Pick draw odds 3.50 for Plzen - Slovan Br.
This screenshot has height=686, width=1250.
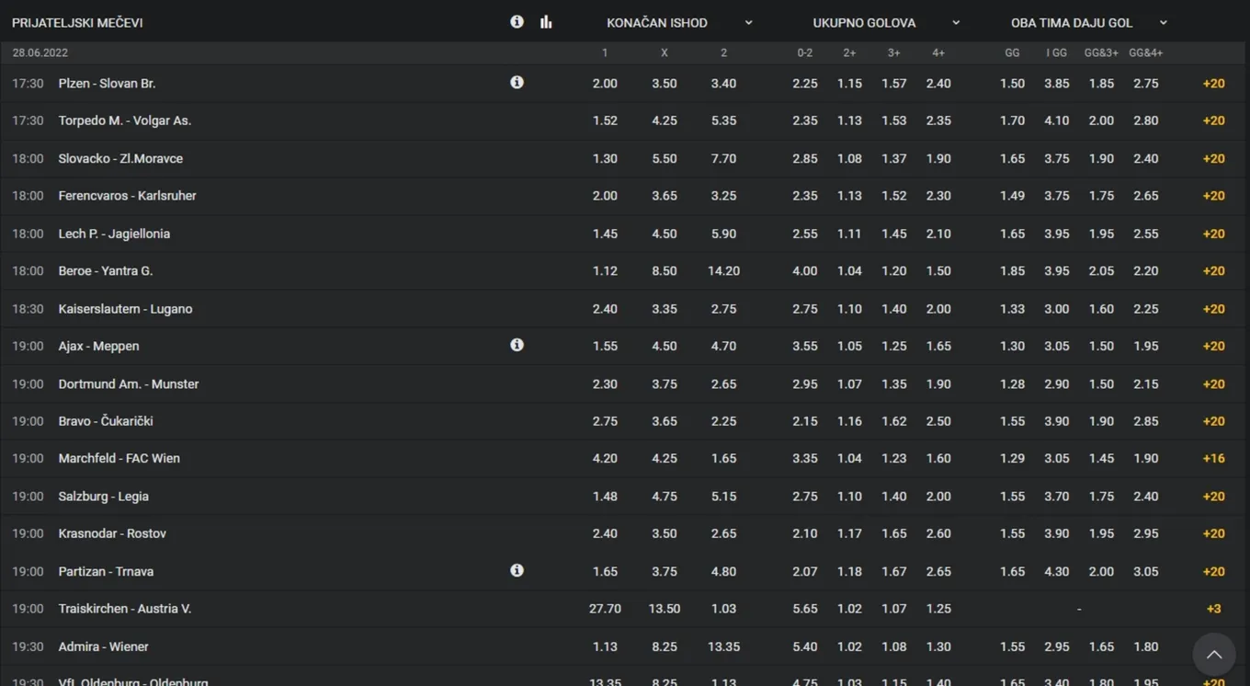coord(665,84)
